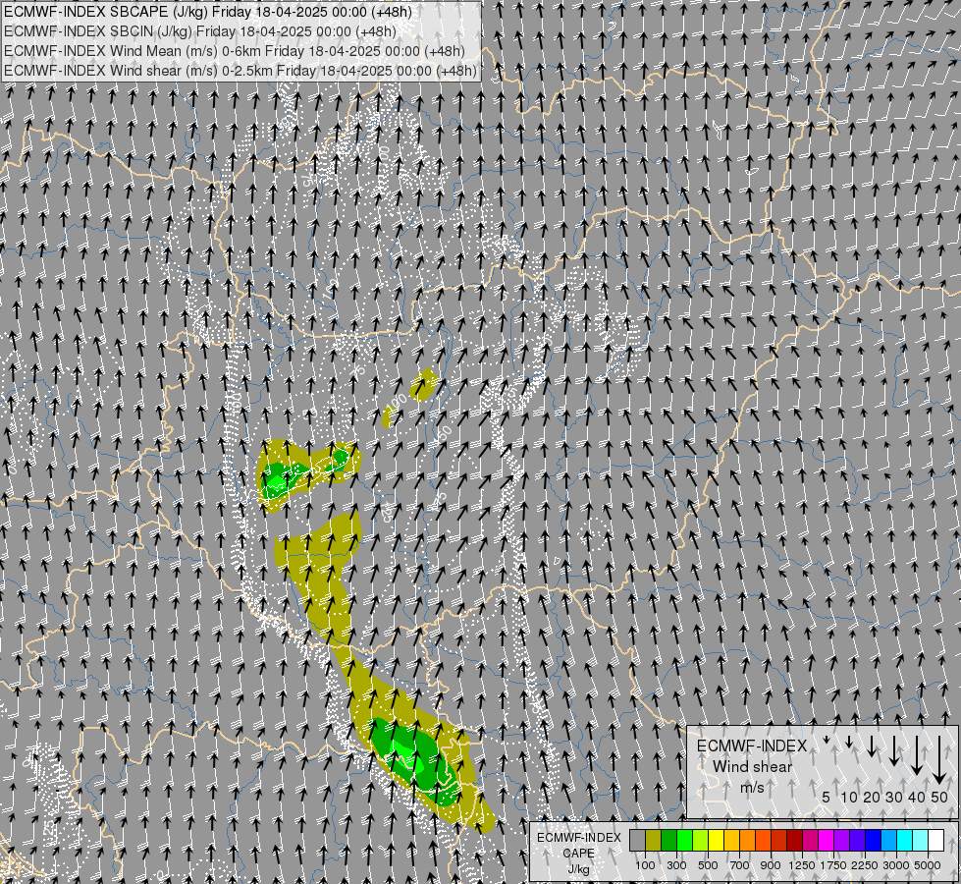961x884 pixels.
Task: Click the '40' wind shear scale value
Action: [917, 797]
